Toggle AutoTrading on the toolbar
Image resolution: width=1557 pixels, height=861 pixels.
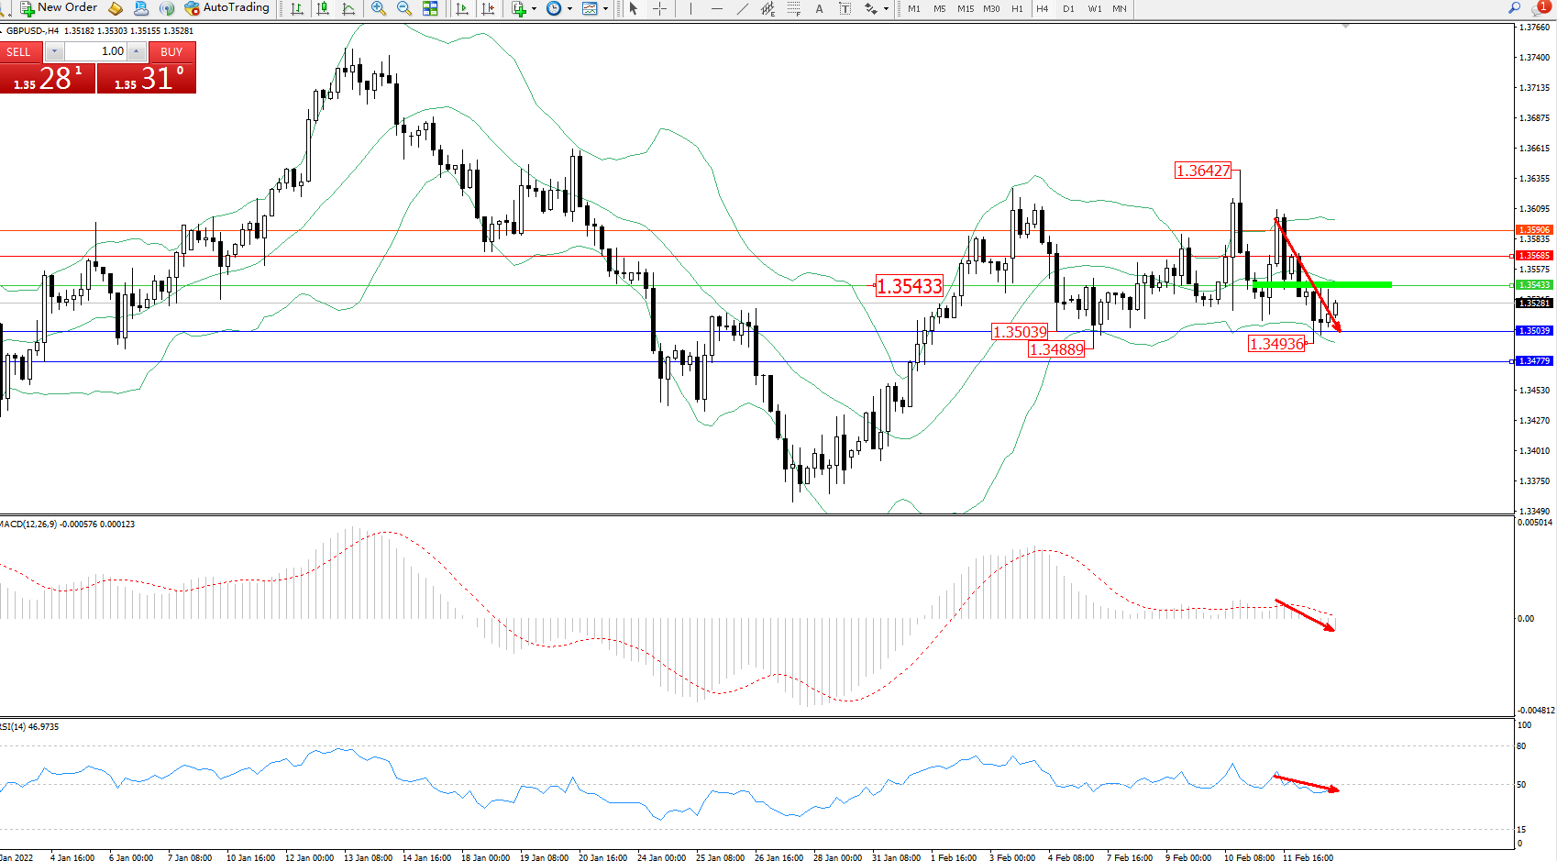226,8
